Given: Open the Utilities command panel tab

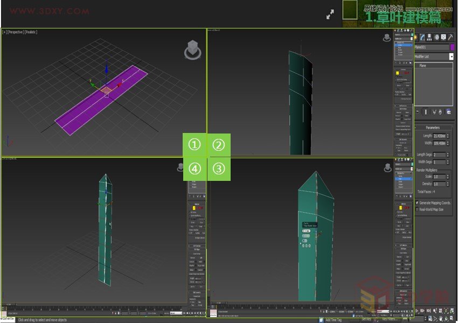Looking at the screenshot, I should pyautogui.click(x=452, y=37).
